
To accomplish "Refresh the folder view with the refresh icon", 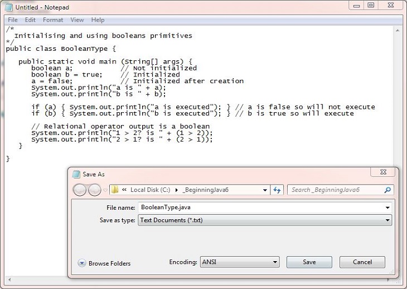I will [x=277, y=190].
